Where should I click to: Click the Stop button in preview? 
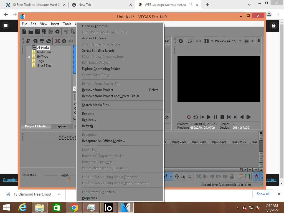(x=222, y=117)
